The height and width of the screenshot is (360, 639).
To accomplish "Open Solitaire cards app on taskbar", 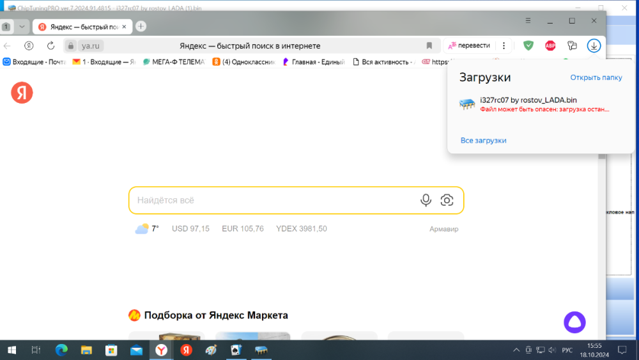I will click(236, 350).
